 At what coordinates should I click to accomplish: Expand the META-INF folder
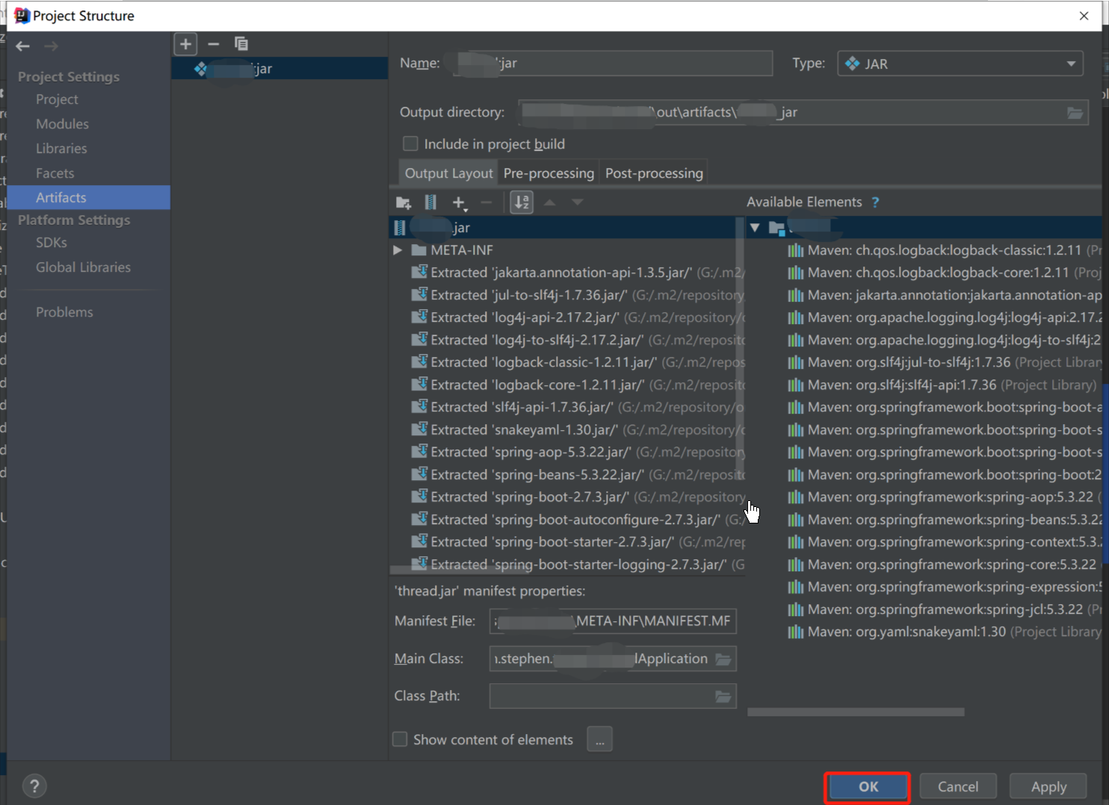click(398, 250)
